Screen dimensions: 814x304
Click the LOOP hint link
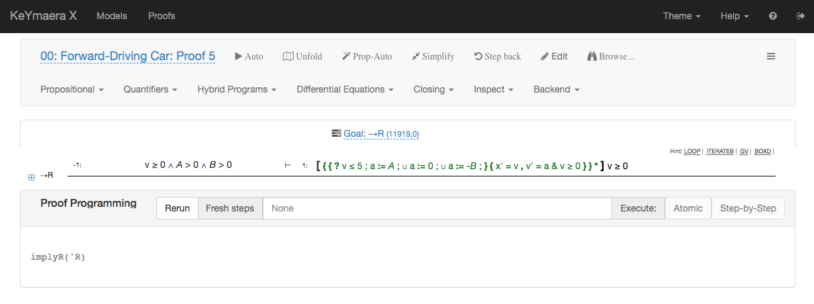(x=692, y=151)
